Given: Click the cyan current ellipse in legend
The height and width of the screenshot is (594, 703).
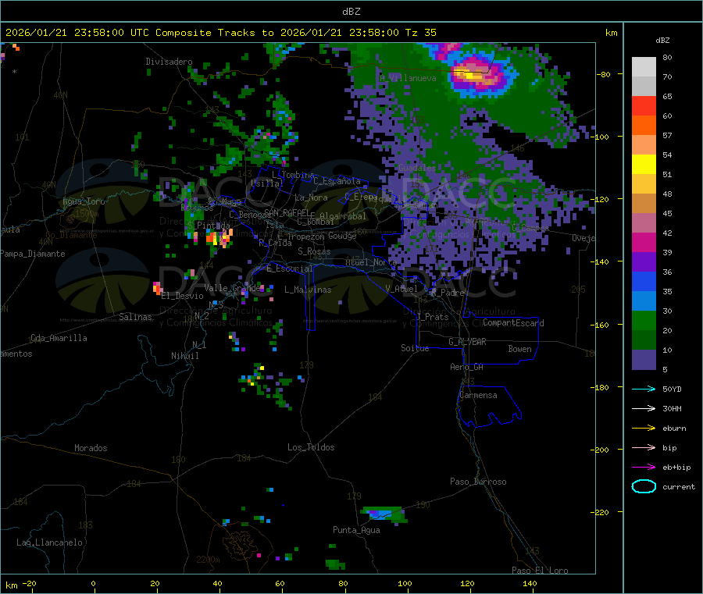Looking at the screenshot, I should [x=644, y=486].
